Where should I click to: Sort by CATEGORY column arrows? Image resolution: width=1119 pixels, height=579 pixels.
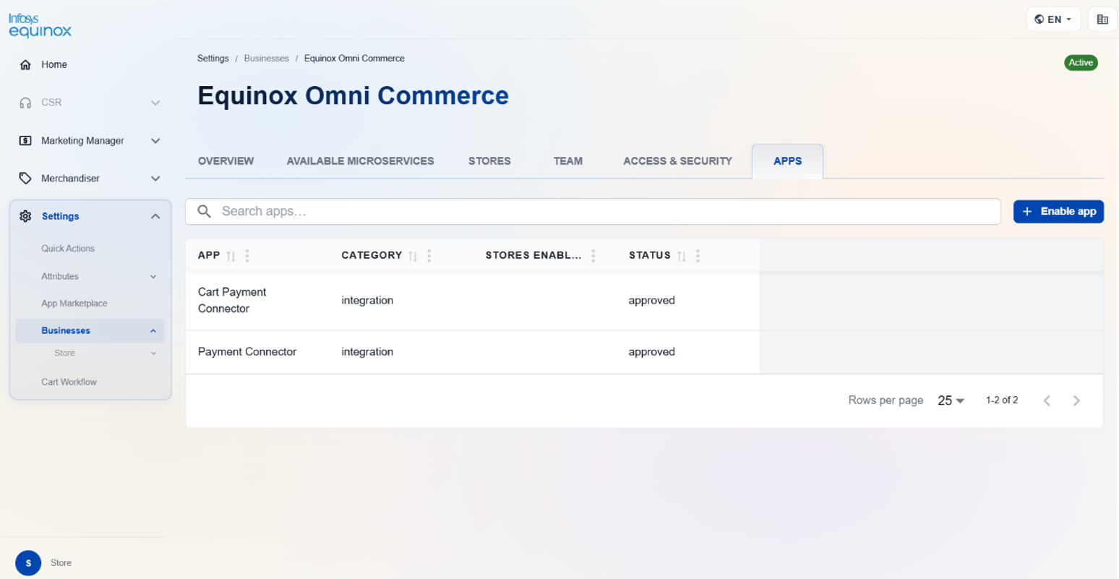pos(413,256)
